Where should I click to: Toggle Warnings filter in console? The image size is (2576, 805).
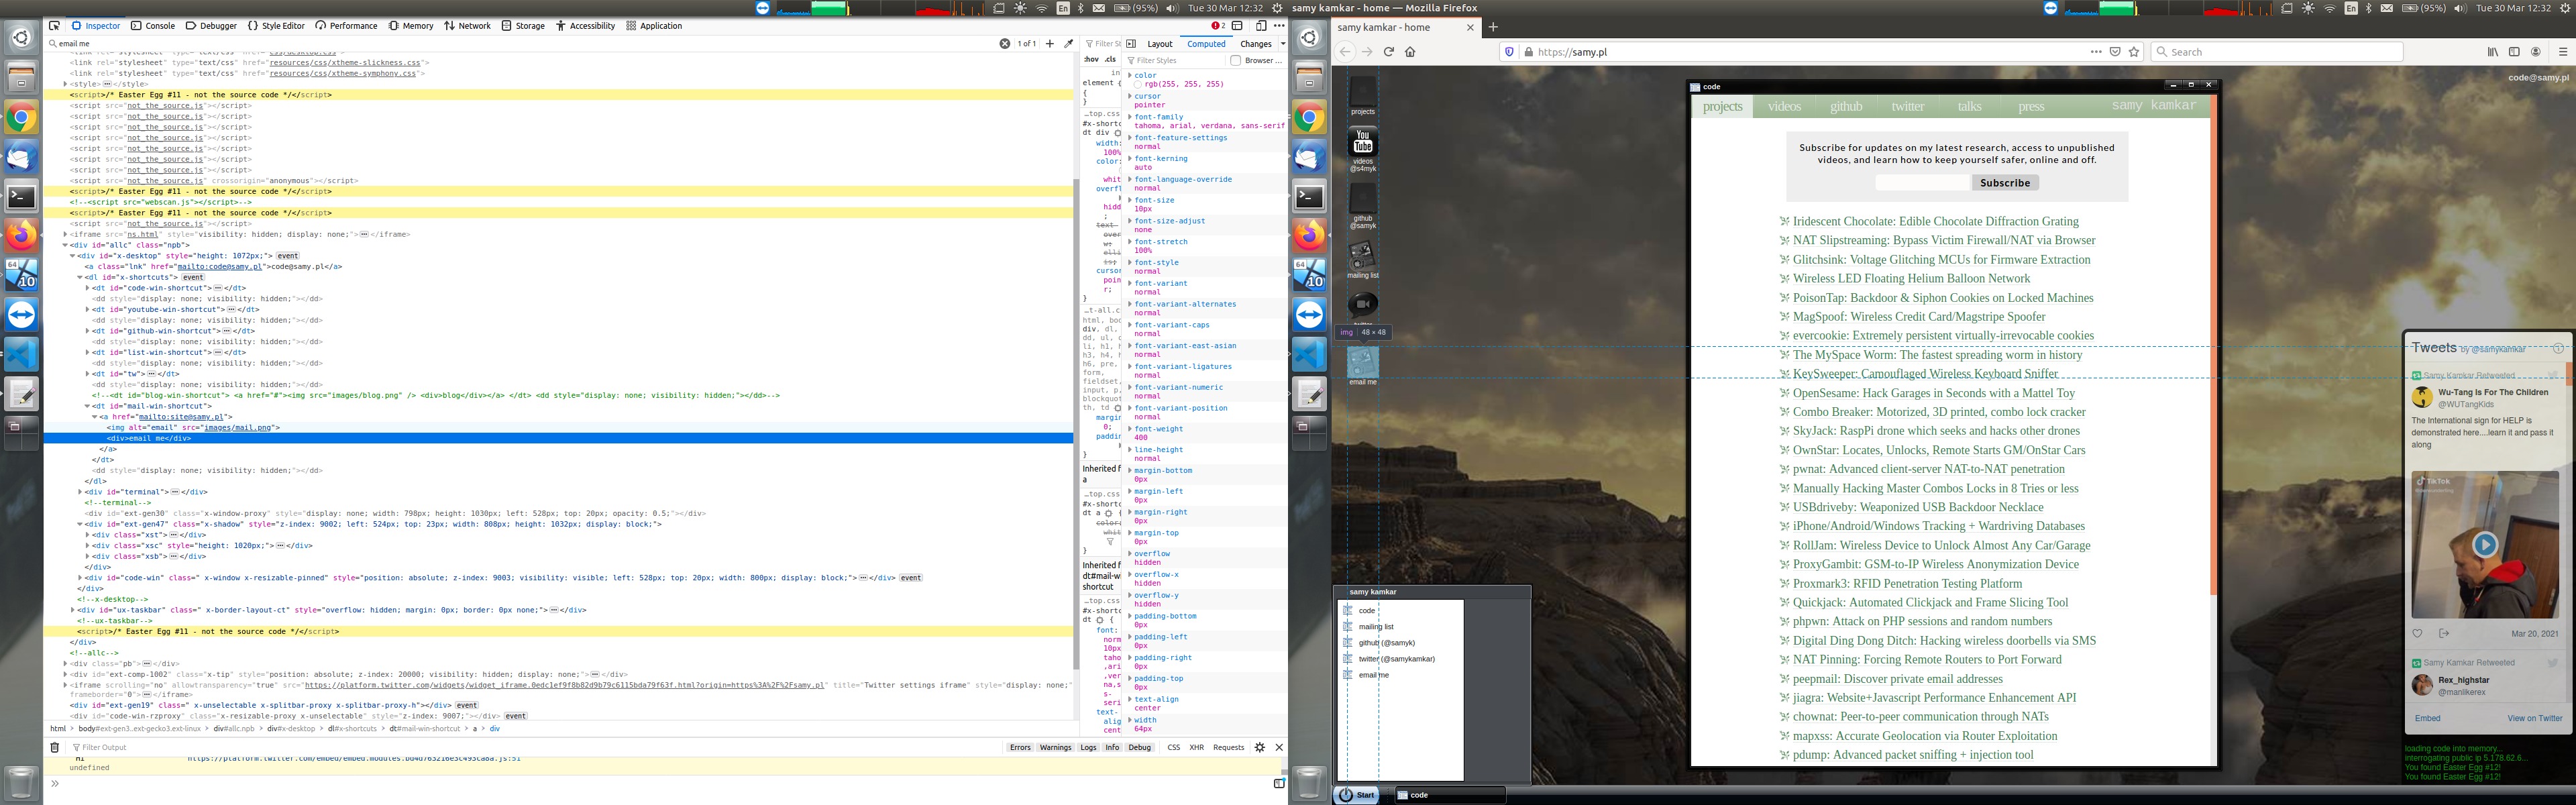1055,747
